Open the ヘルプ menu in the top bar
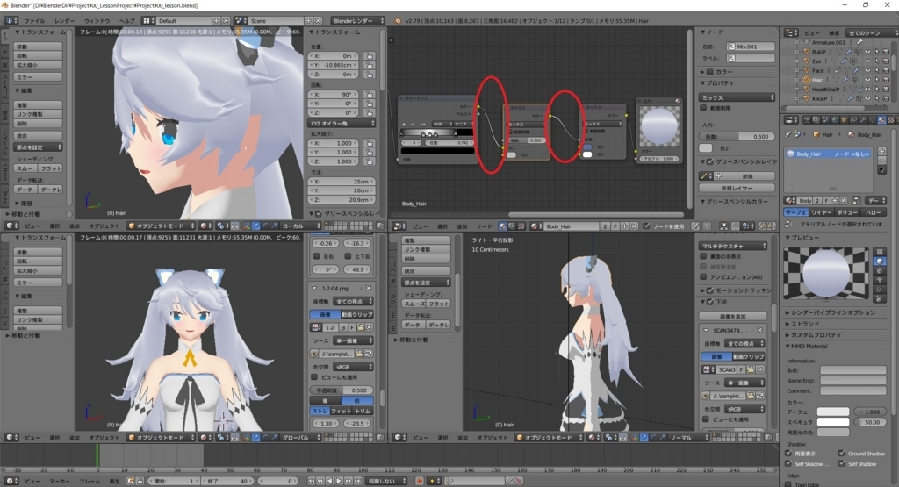The height and width of the screenshot is (487, 899). tap(126, 21)
